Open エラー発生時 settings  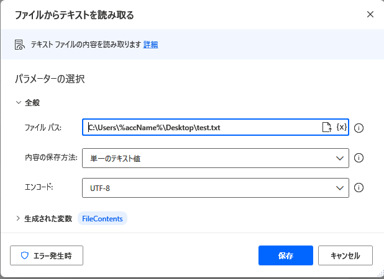pos(47,255)
